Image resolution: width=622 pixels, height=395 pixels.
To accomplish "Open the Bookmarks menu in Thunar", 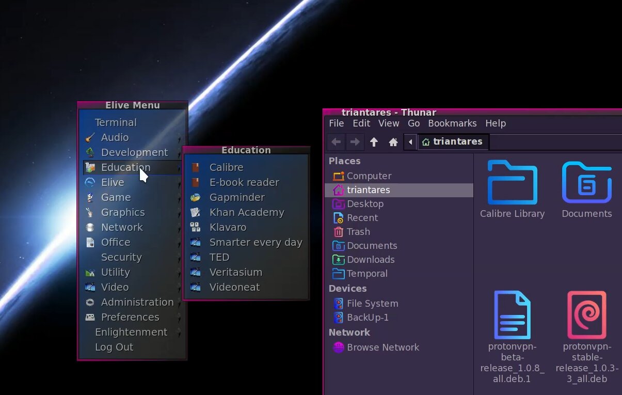I will pyautogui.click(x=452, y=123).
